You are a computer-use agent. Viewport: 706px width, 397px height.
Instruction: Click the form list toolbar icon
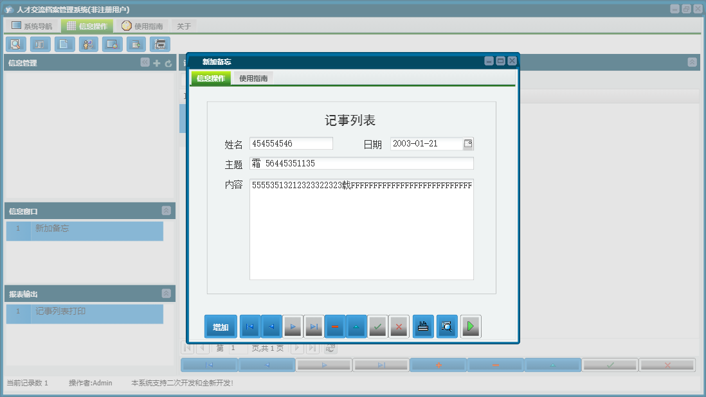click(x=40, y=44)
